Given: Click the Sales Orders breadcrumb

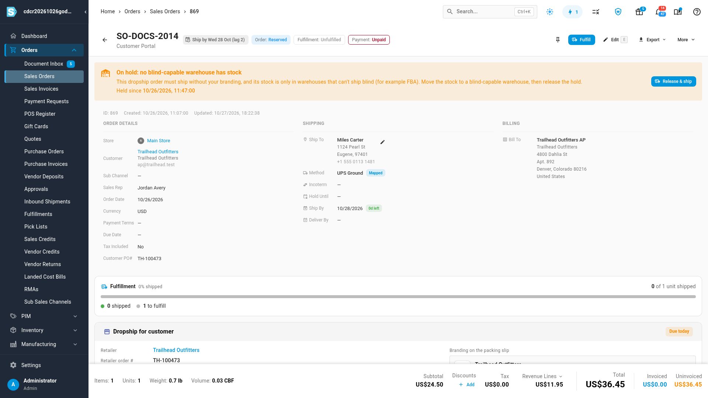Looking at the screenshot, I should (165, 11).
